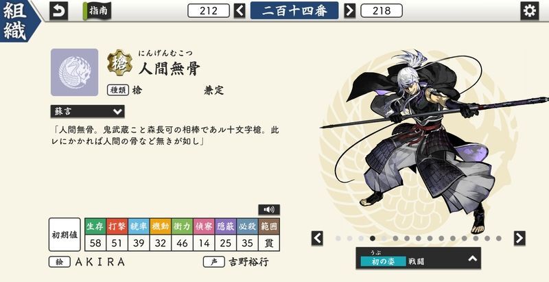
Task: Expand the 初の姿 戦闘 pose selector
Action: point(419,258)
